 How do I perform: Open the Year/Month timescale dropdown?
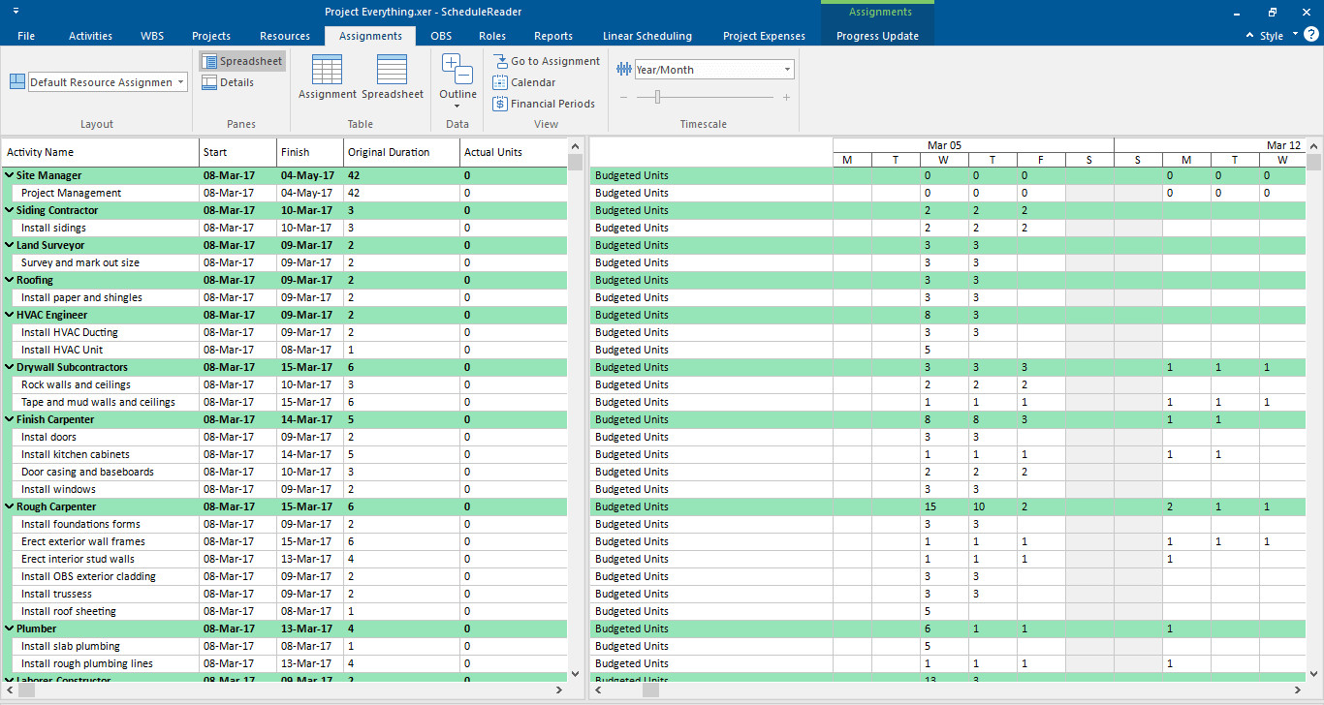pos(714,70)
